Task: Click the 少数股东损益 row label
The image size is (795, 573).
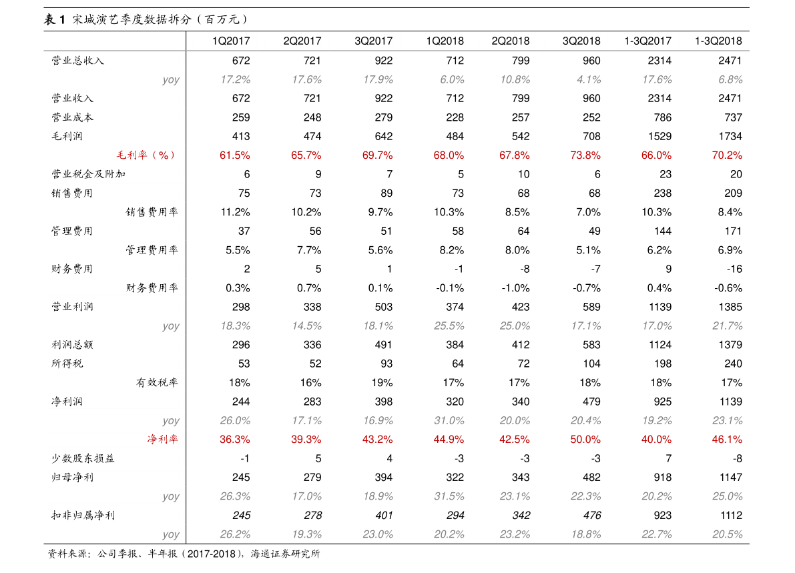Action: [x=83, y=458]
